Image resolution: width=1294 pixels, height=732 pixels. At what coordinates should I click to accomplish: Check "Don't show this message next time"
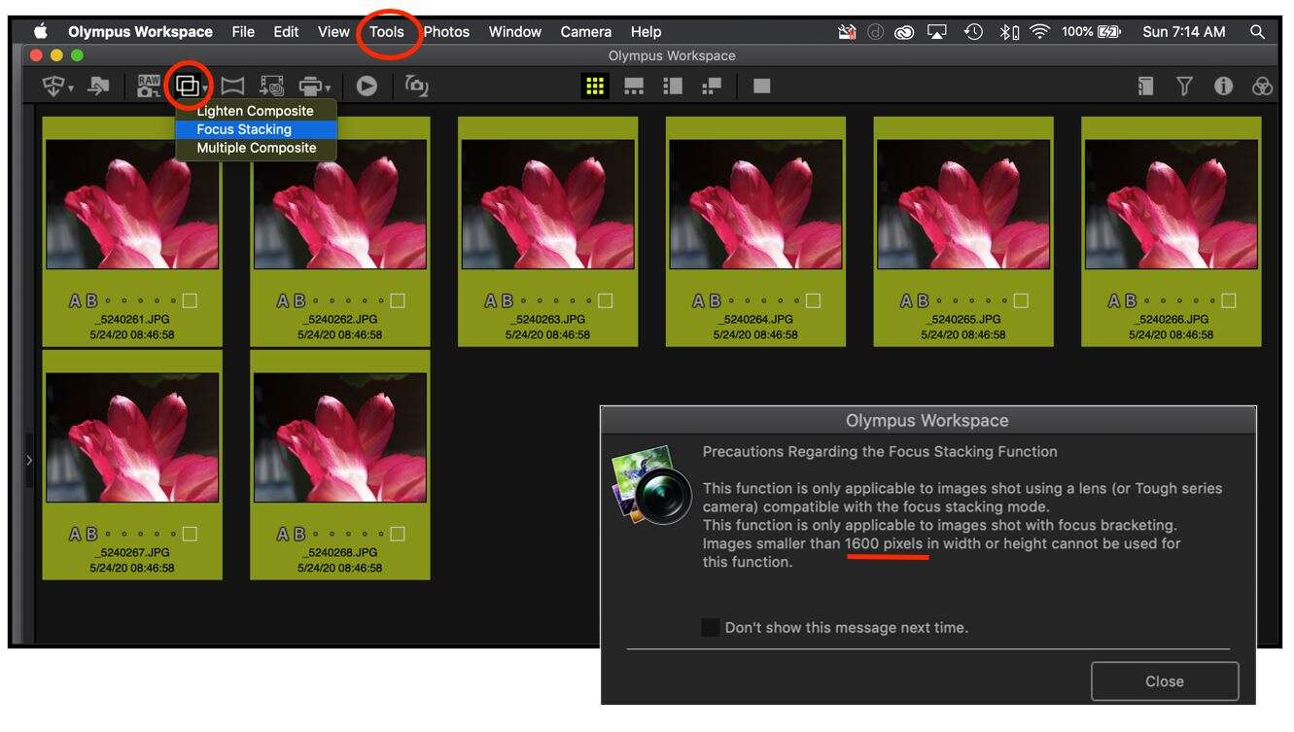[711, 627]
